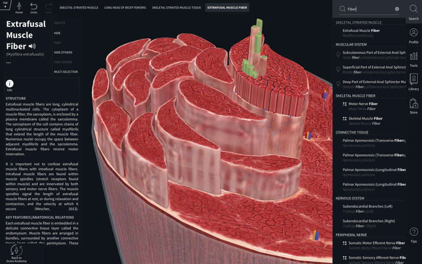Switch to Long Head of Bicep Femoris tab

point(125,8)
